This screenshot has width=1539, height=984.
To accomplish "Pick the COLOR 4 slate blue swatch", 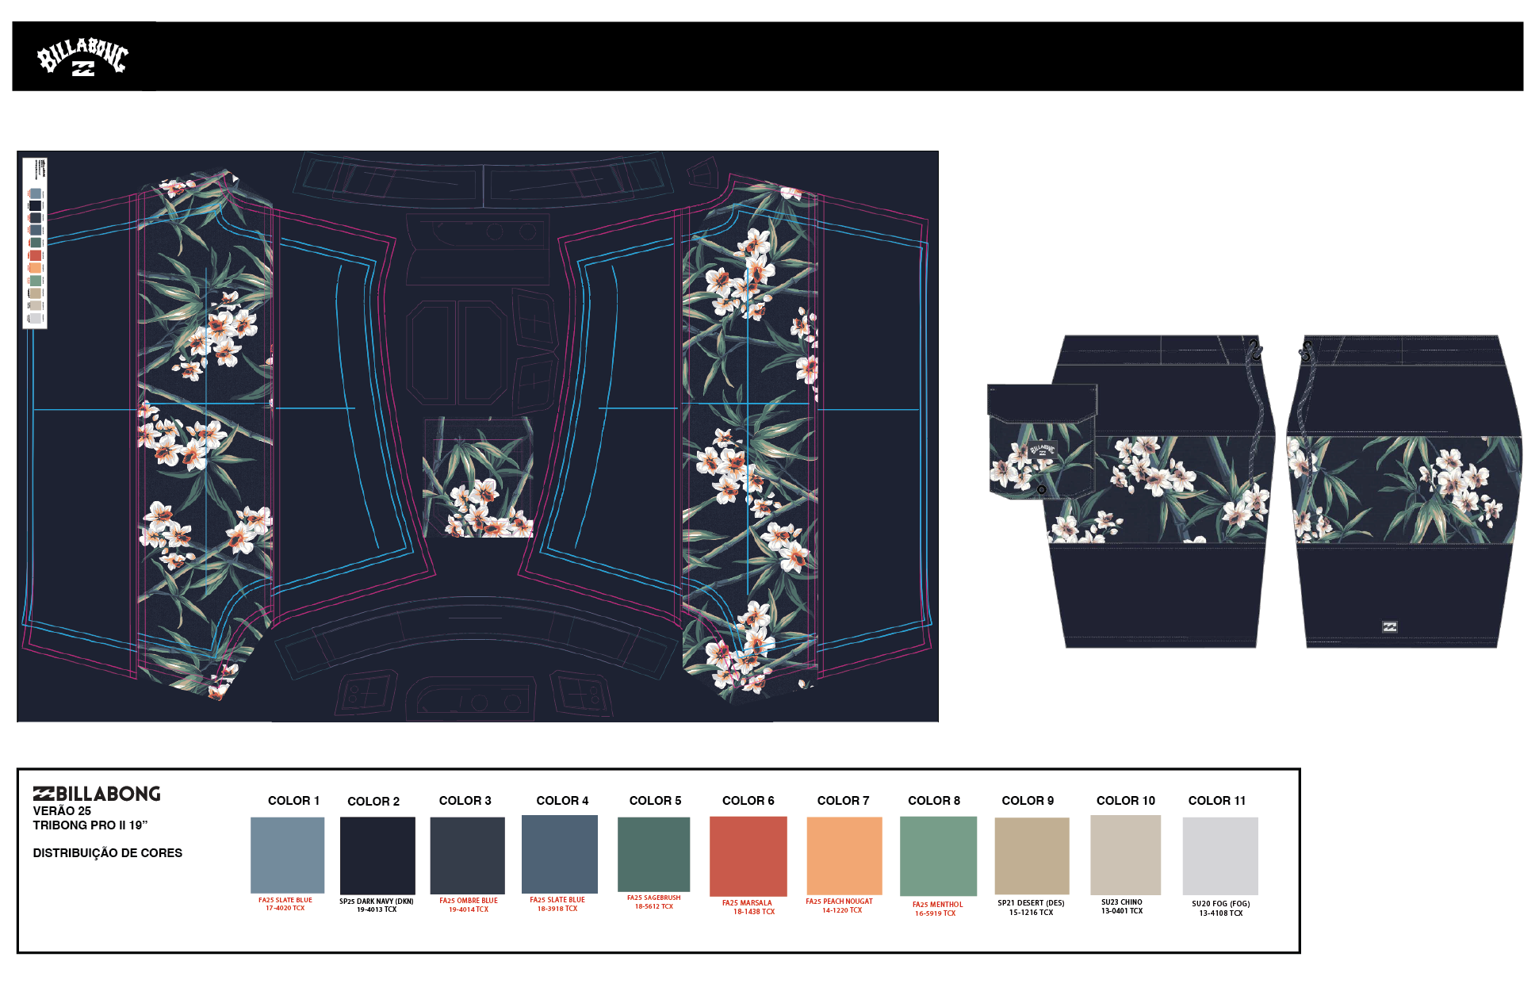I will 560,854.
